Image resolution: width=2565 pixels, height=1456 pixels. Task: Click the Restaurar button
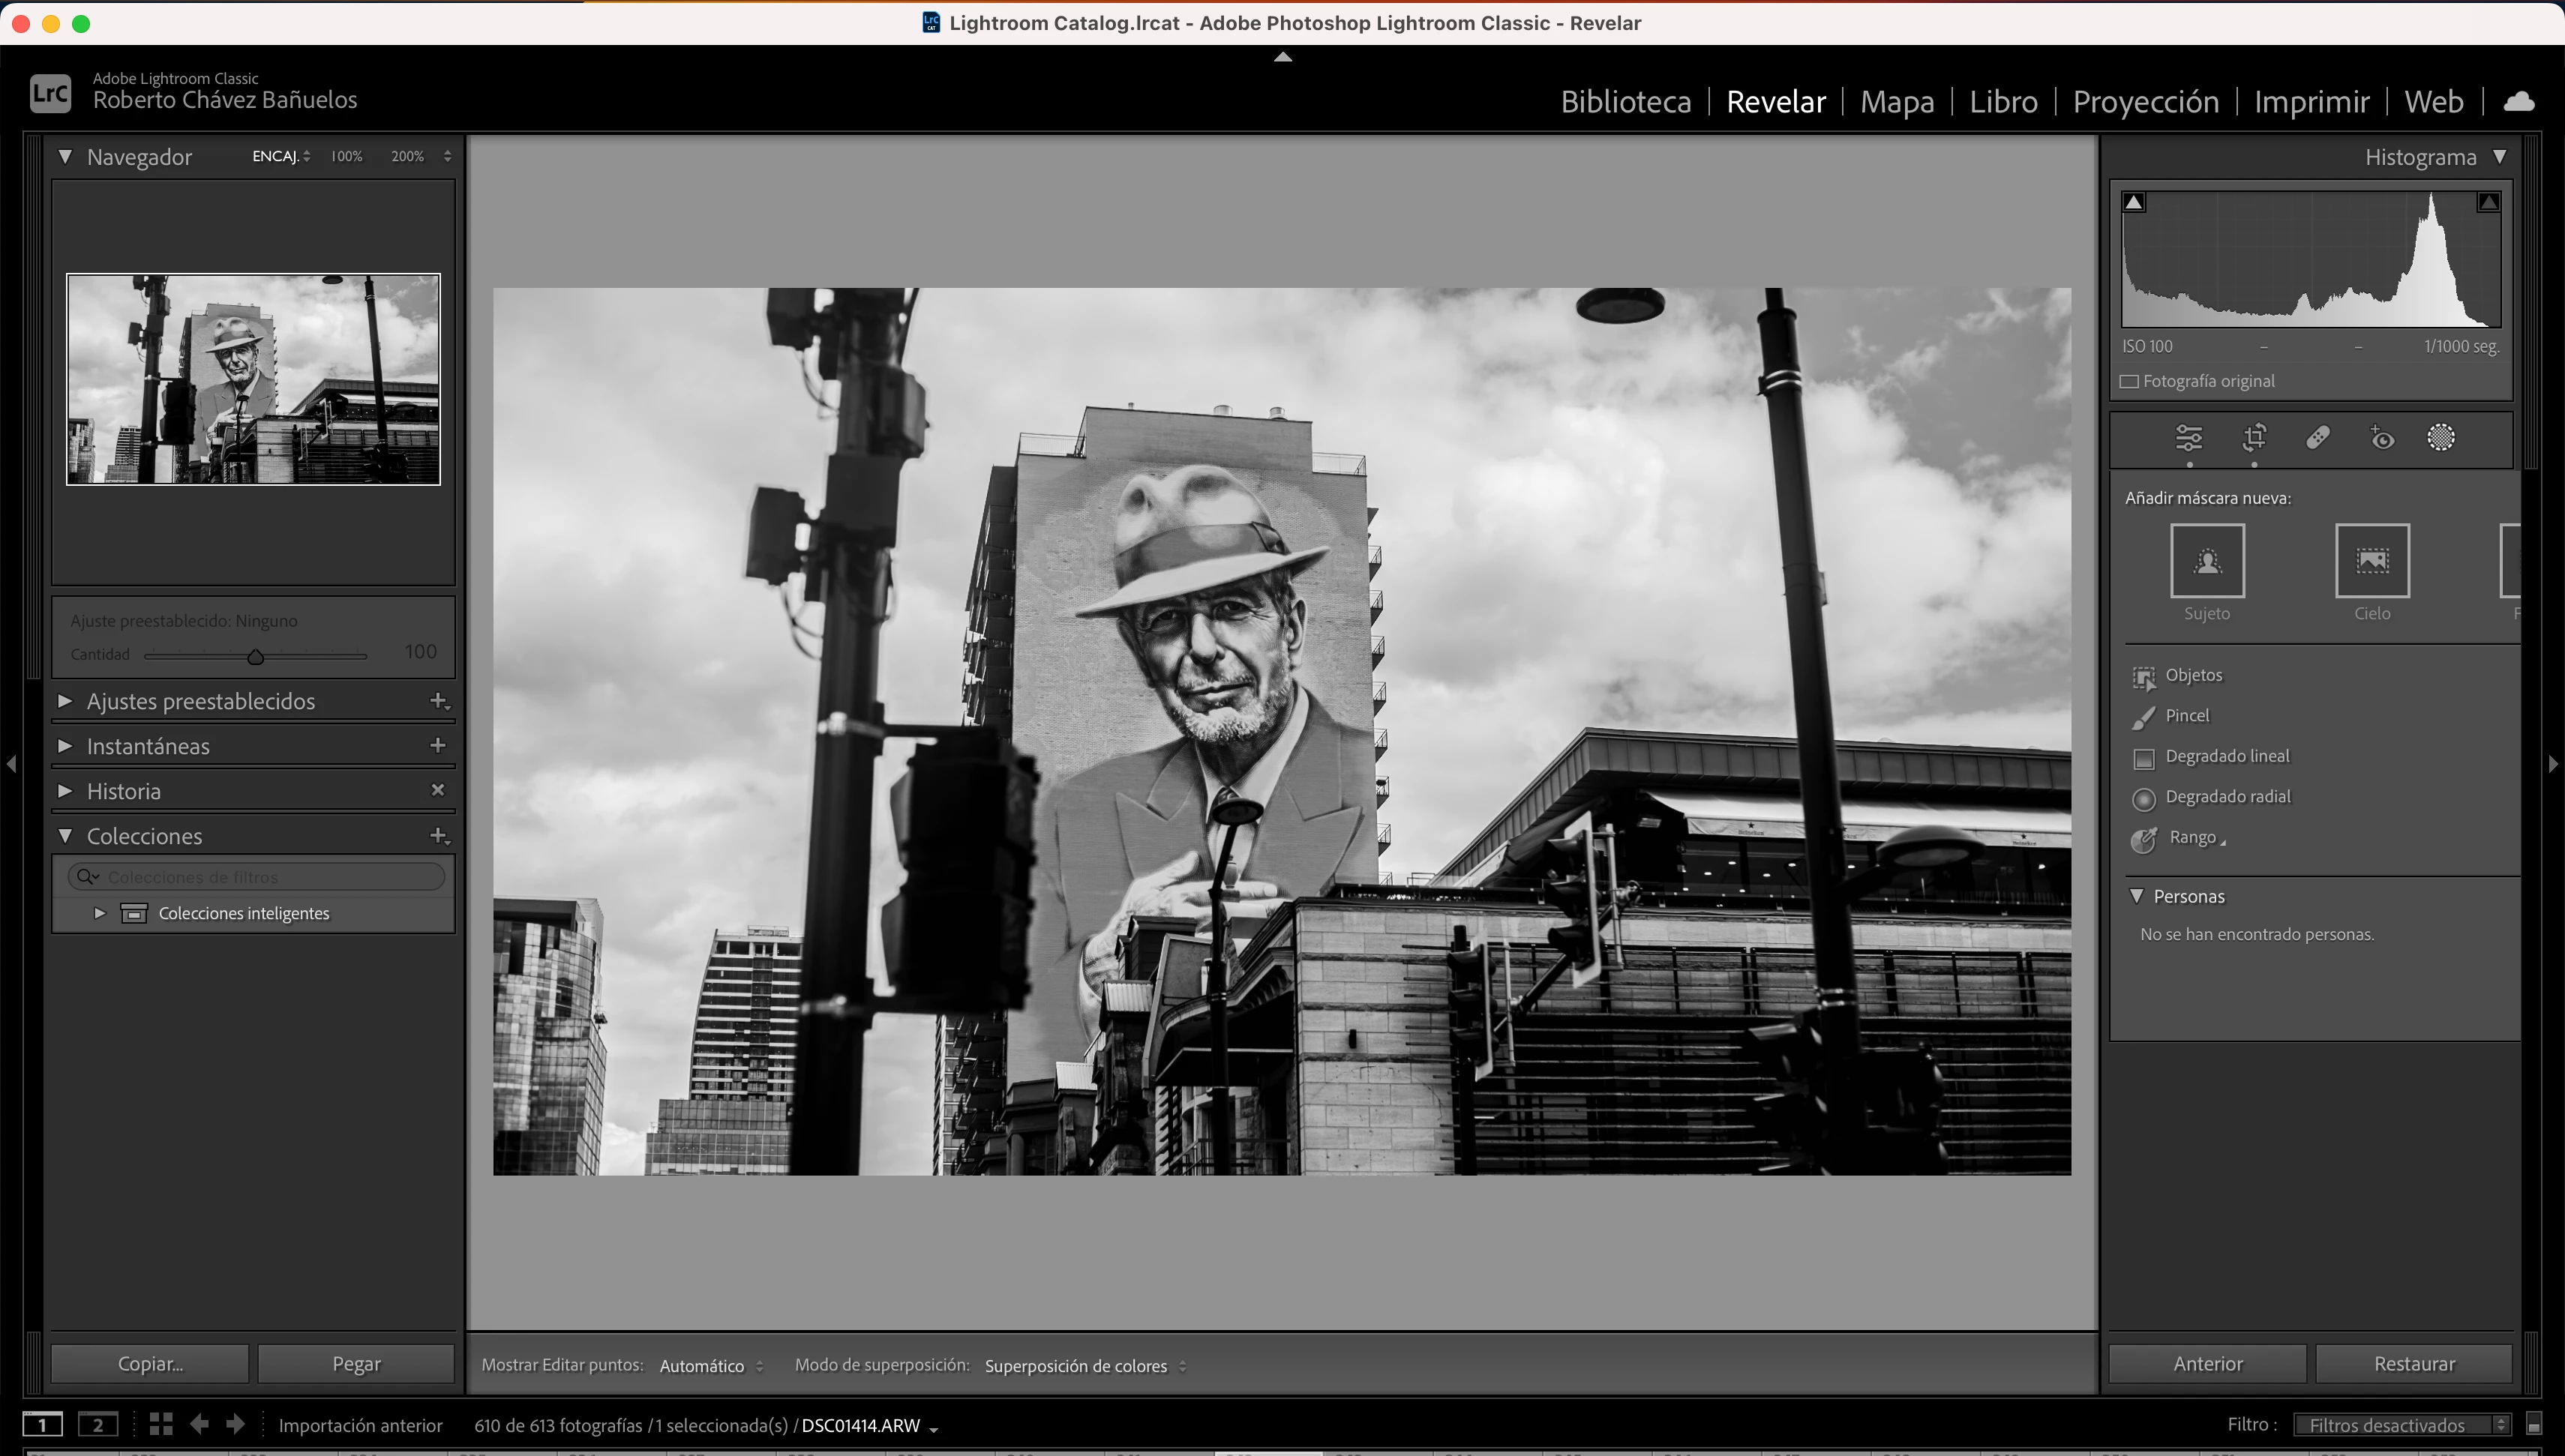pyautogui.click(x=2413, y=1364)
